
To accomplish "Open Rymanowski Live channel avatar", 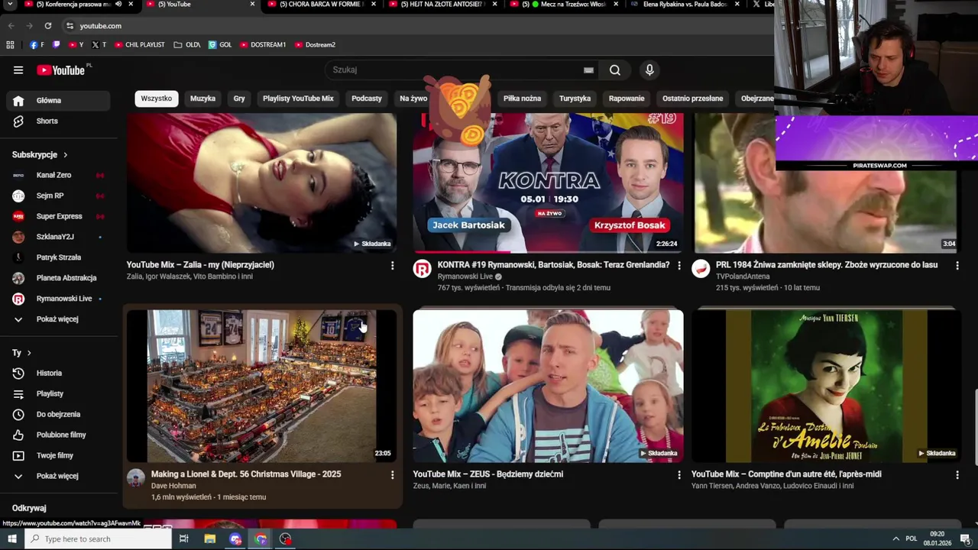I will (x=422, y=268).
